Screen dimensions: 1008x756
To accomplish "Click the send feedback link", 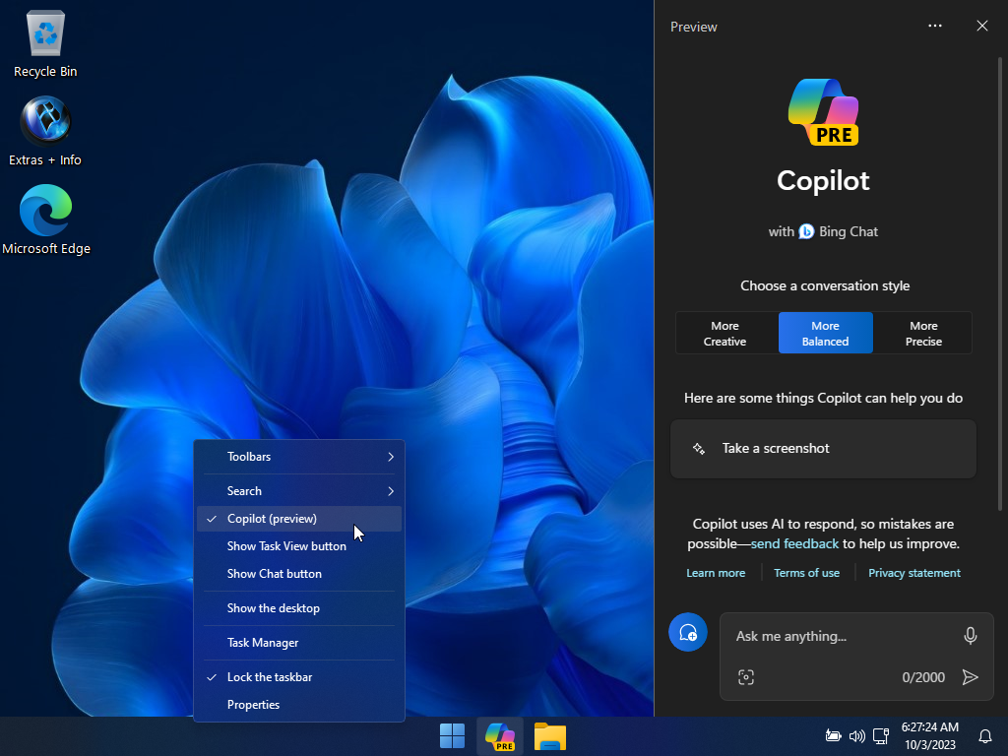I will (x=794, y=543).
